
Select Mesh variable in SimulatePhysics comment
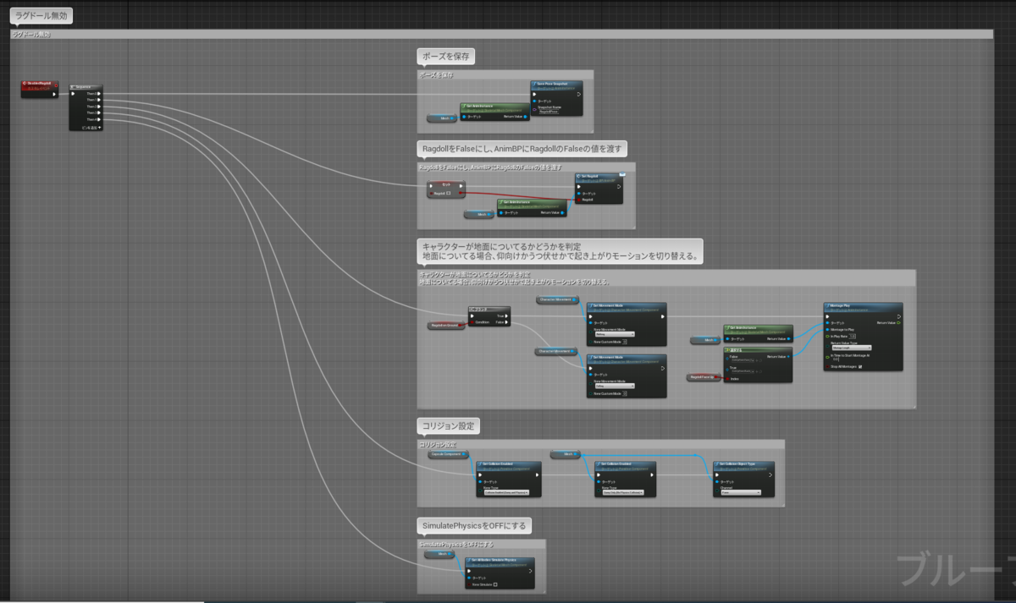439,554
